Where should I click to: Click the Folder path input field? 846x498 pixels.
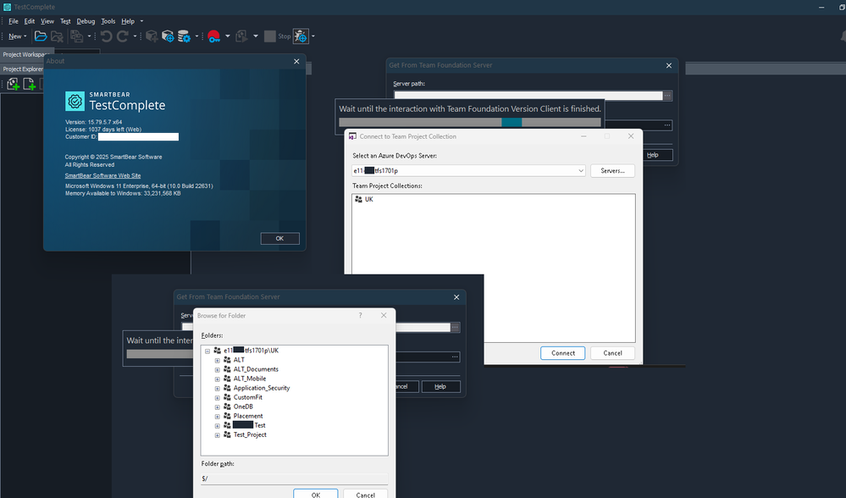pyautogui.click(x=294, y=479)
